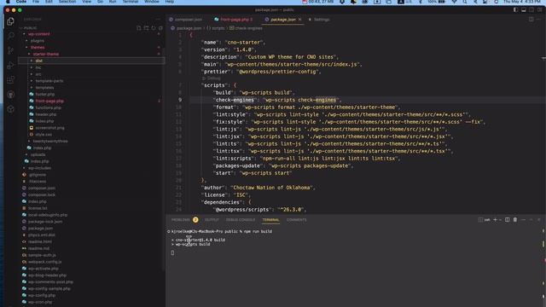Expand the inc folder
The height and width of the screenshot is (307, 546).
[38, 67]
